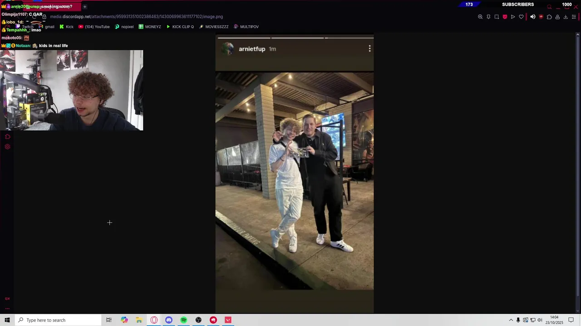Open the nopixel bookmark

click(x=124, y=27)
